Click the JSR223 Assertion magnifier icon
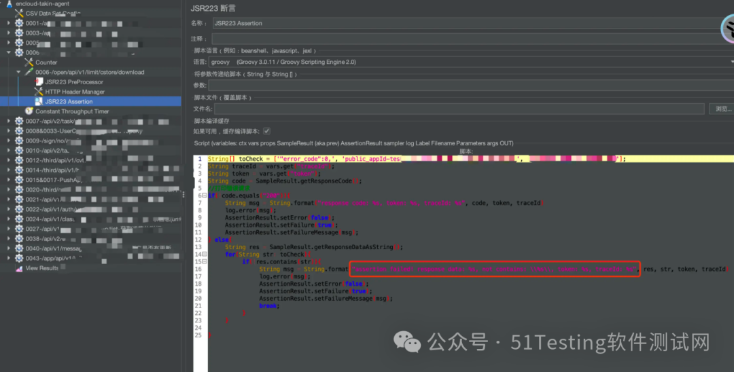 click(39, 101)
